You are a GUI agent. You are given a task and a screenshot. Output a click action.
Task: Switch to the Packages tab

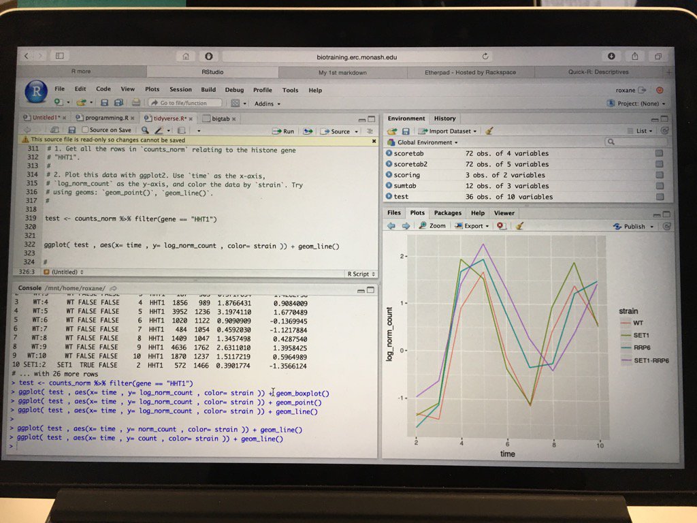tap(448, 213)
